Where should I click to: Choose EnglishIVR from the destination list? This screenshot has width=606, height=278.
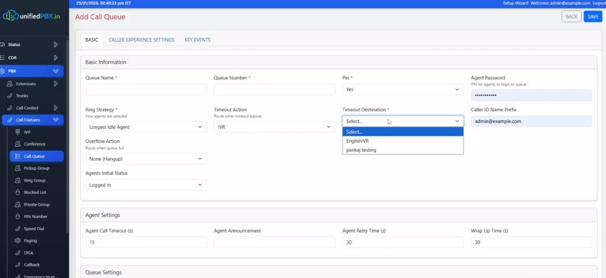402,141
